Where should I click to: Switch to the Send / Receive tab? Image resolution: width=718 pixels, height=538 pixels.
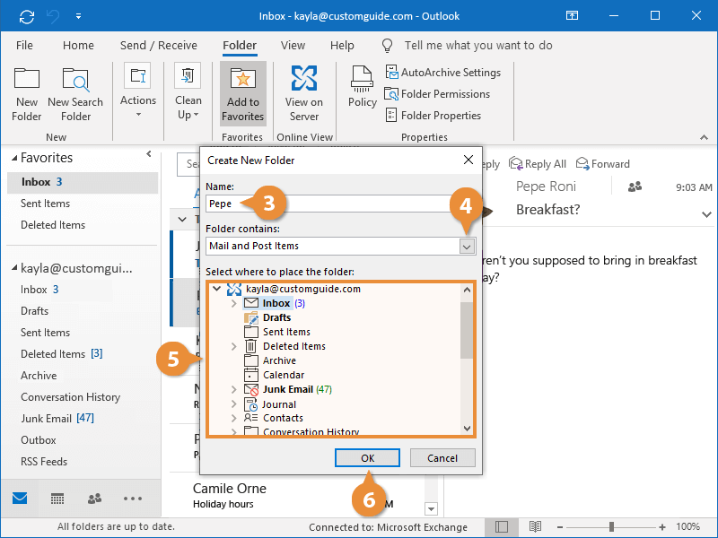click(x=159, y=46)
